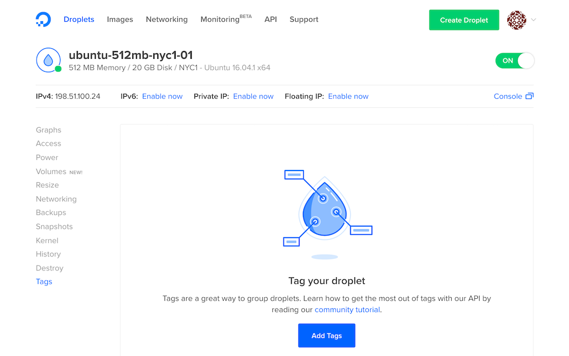Navigate to the API page
Image resolution: width=569 pixels, height=356 pixels.
271,19
